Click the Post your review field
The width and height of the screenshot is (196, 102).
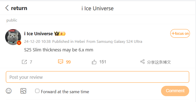point(97,77)
